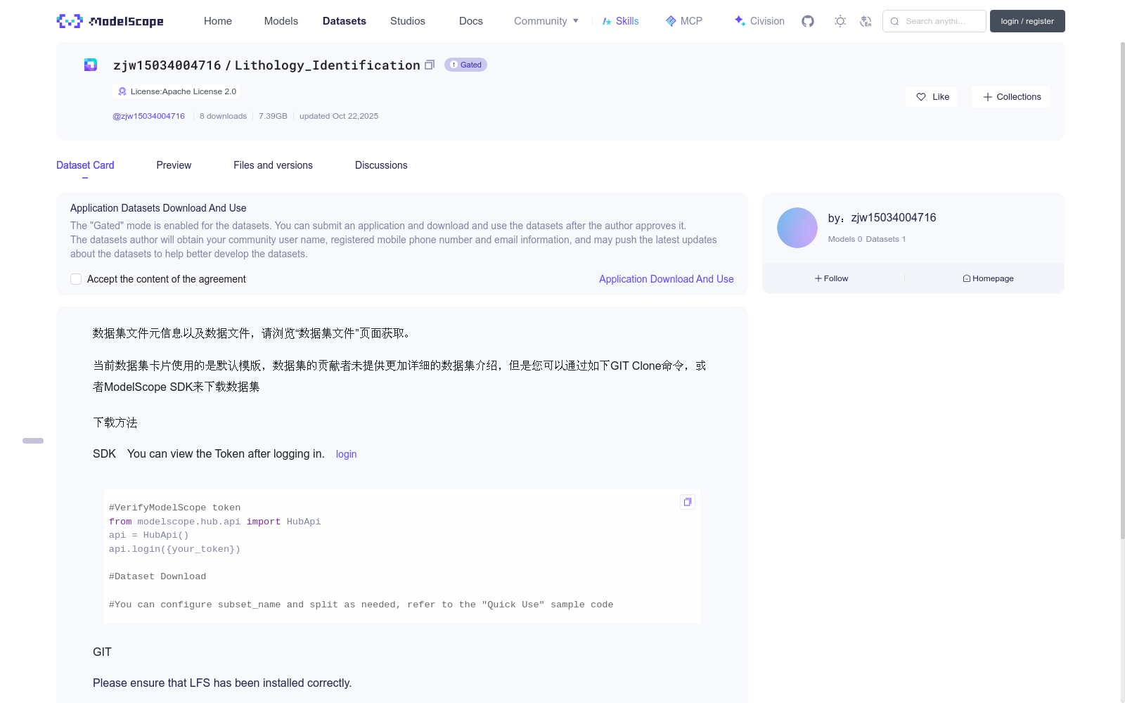
Task: Click the Follow button
Action: point(832,278)
